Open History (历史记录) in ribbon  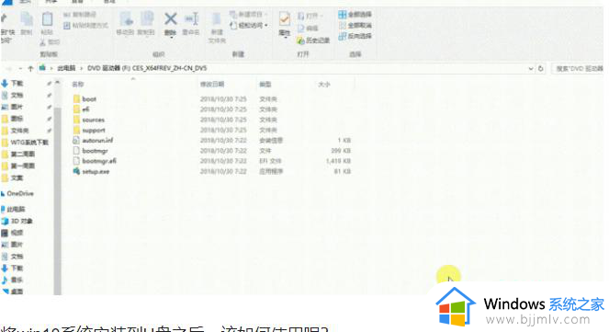[313, 40]
